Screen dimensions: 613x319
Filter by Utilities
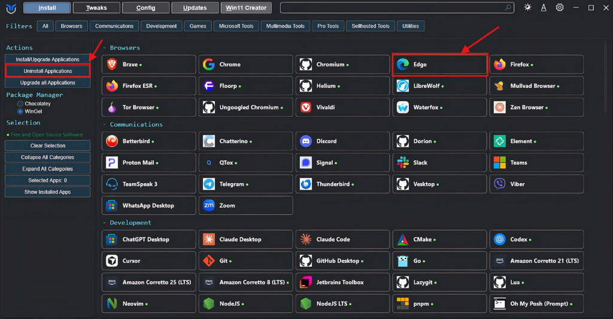click(411, 26)
